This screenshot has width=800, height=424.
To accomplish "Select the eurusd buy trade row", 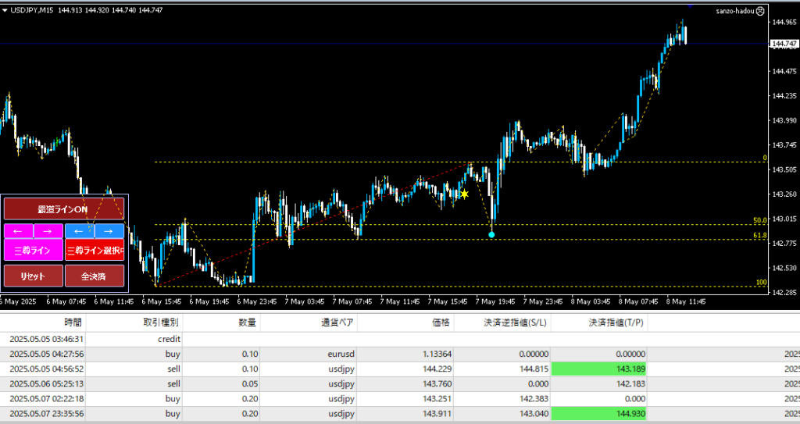I will (x=312, y=354).
